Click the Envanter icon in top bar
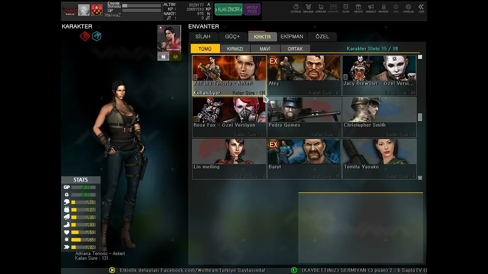 click(x=333, y=8)
